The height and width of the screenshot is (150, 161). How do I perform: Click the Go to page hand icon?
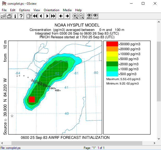click(29, 16)
